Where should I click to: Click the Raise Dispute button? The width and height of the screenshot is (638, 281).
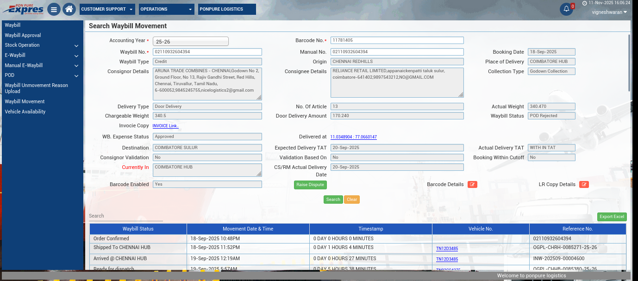click(x=310, y=185)
